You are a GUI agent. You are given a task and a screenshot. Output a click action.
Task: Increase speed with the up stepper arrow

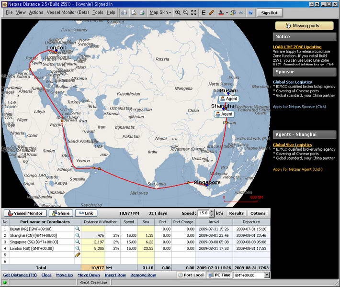[212, 211]
